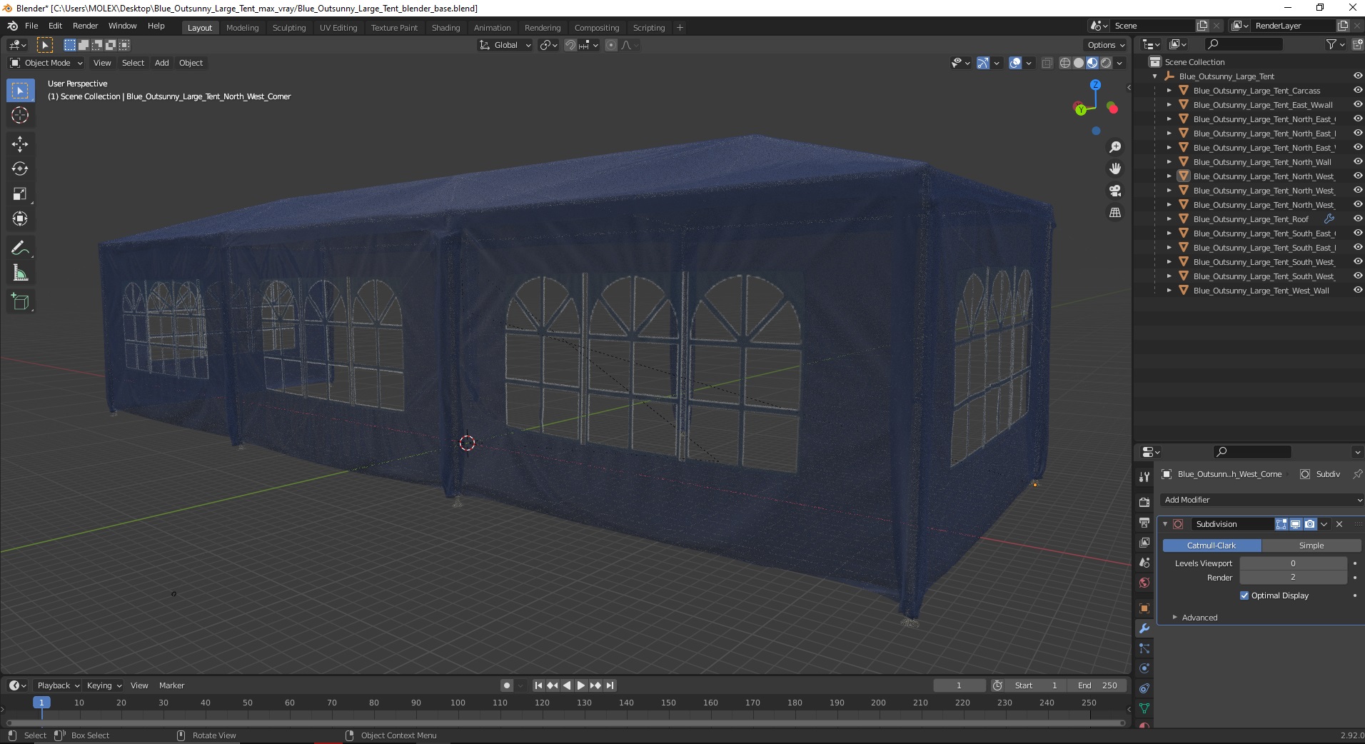Screen dimensions: 1365x744
Task: Select the Move tool
Action: pos(20,144)
